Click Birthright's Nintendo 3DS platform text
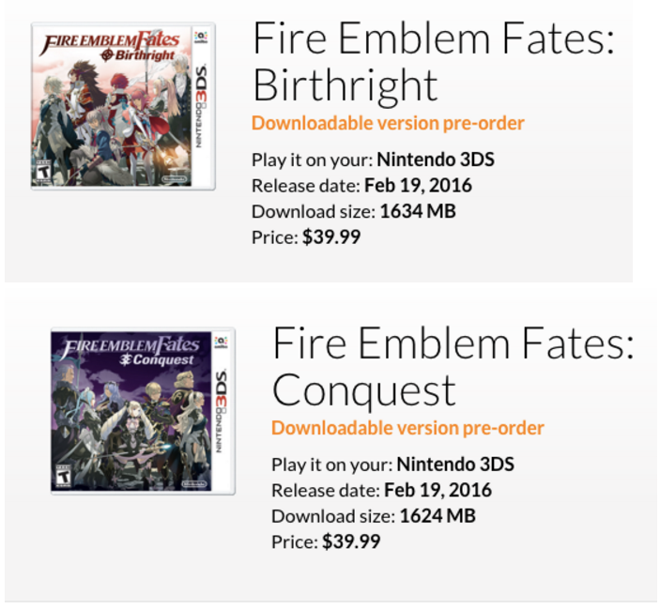The height and width of the screenshot is (609, 660). [x=436, y=160]
